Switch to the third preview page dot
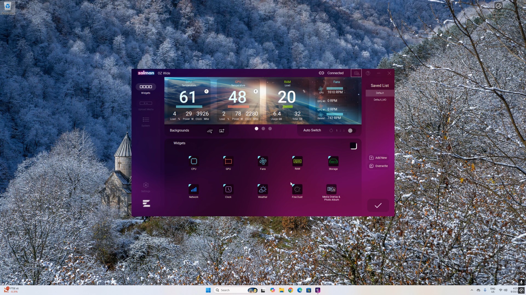The height and width of the screenshot is (295, 526). [270, 129]
